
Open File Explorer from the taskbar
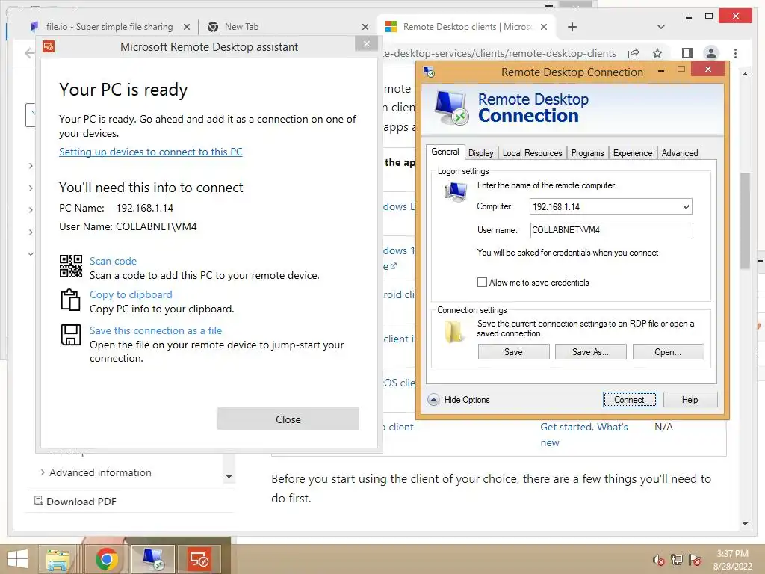57,559
